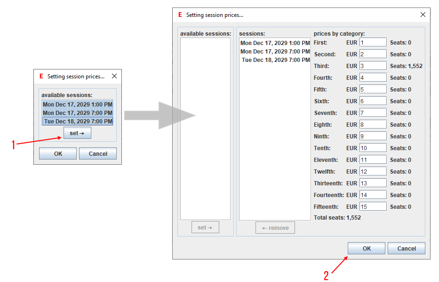The height and width of the screenshot is (282, 439).
Task: Click Cancel in the small session prices dialog
Action: (x=98, y=153)
